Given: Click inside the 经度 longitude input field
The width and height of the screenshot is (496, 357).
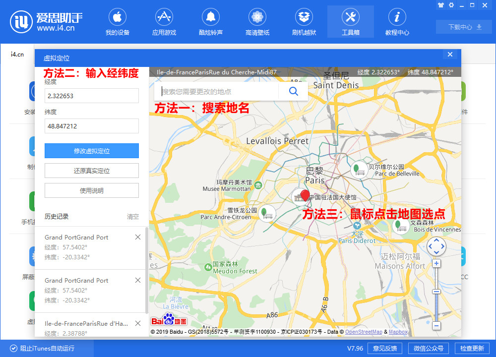Looking at the screenshot, I should [91, 96].
